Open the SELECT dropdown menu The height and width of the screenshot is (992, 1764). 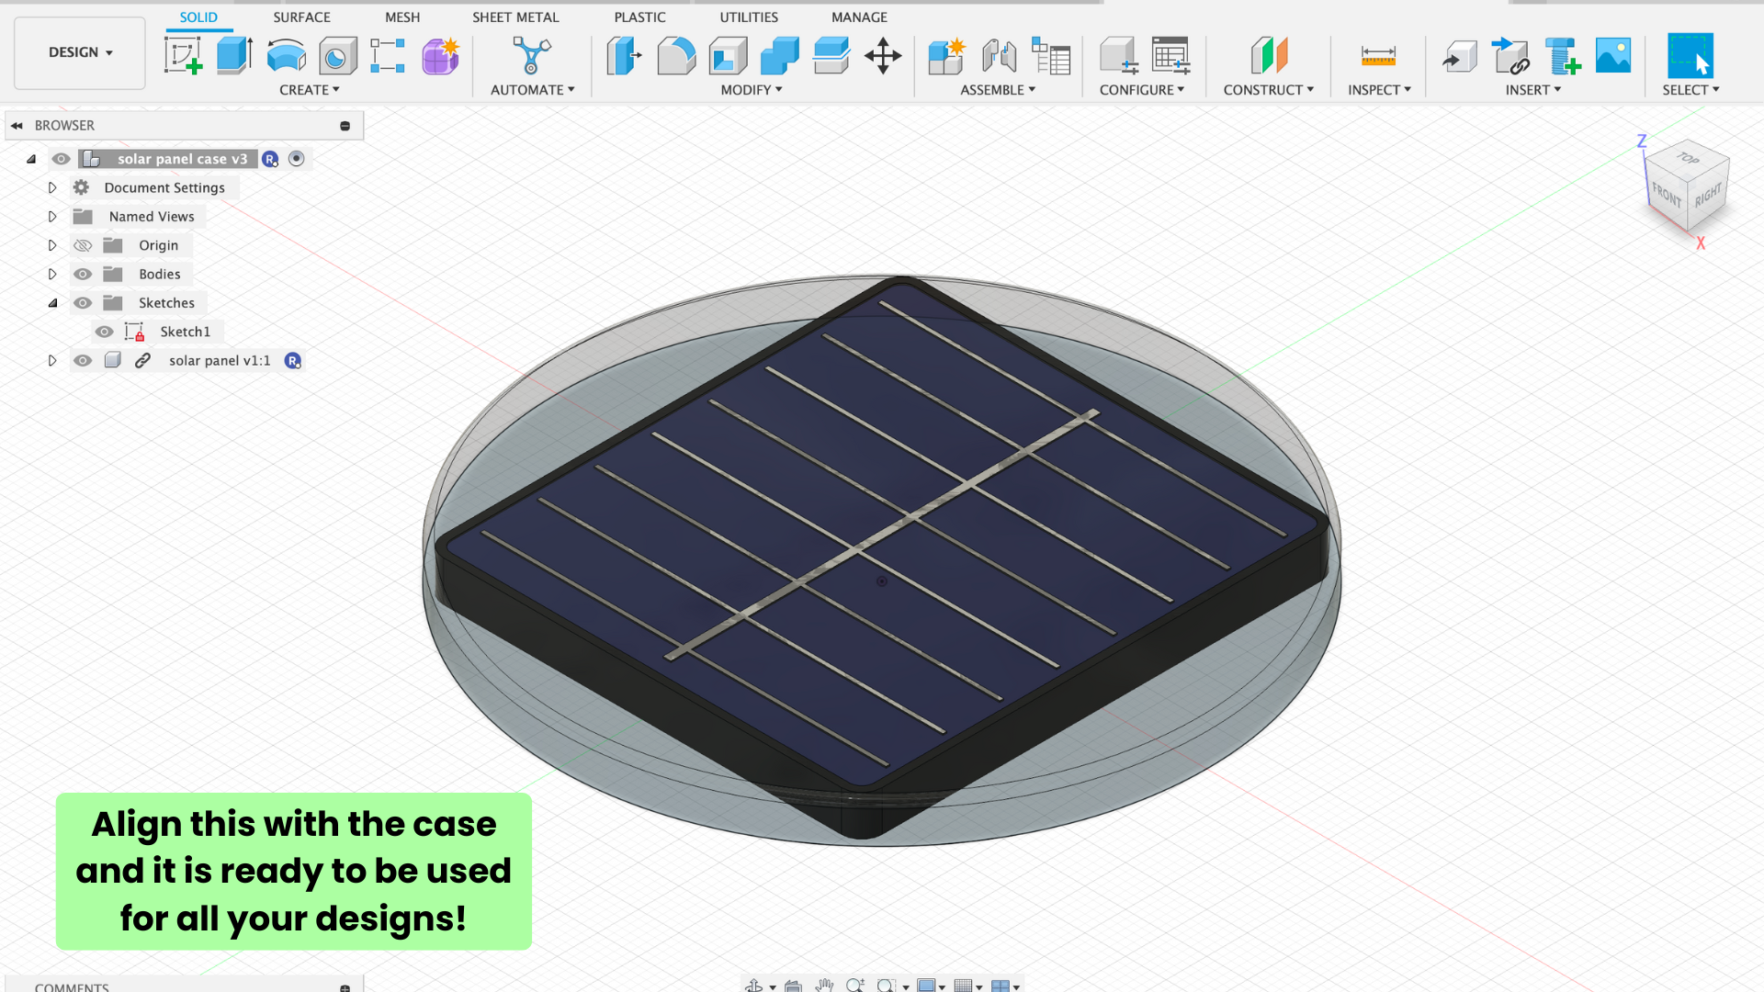click(1690, 90)
